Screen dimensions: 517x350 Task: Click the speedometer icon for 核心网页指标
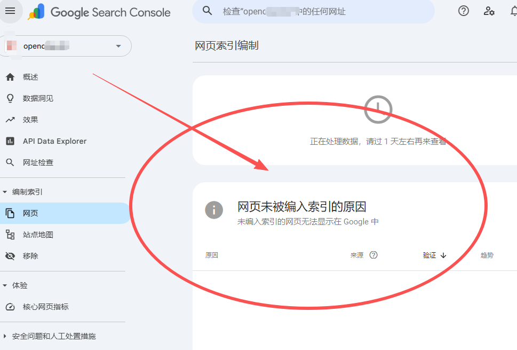coord(10,307)
